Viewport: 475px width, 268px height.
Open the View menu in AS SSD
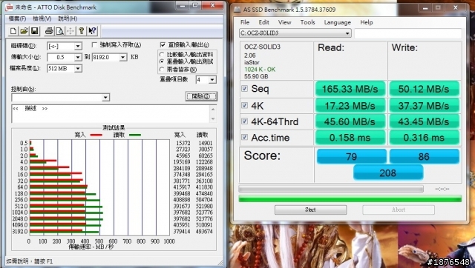pos(285,22)
